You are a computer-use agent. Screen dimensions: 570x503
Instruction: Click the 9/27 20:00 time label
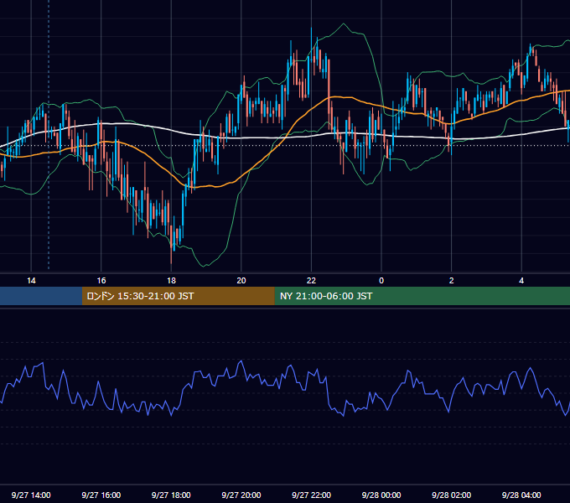click(241, 495)
